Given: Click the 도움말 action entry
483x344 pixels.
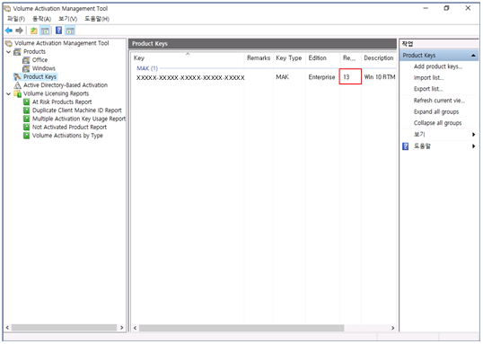Looking at the screenshot, I should (x=422, y=146).
